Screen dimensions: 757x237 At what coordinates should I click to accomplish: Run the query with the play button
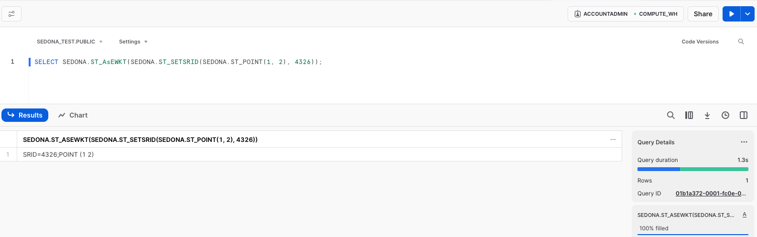(731, 14)
